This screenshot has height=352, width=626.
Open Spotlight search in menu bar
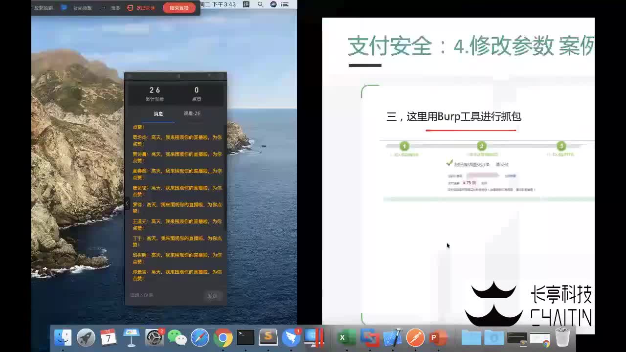[x=260, y=4]
